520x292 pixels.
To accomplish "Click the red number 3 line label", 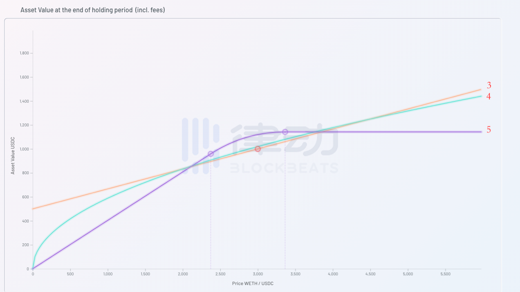I will (489, 85).
